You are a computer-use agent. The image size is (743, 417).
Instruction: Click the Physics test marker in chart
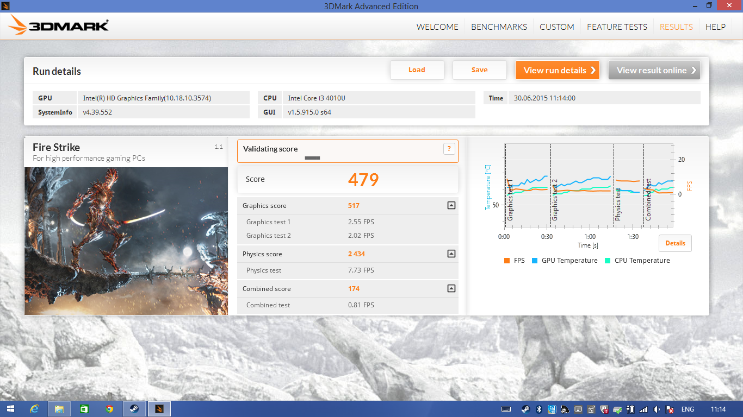(x=618, y=204)
